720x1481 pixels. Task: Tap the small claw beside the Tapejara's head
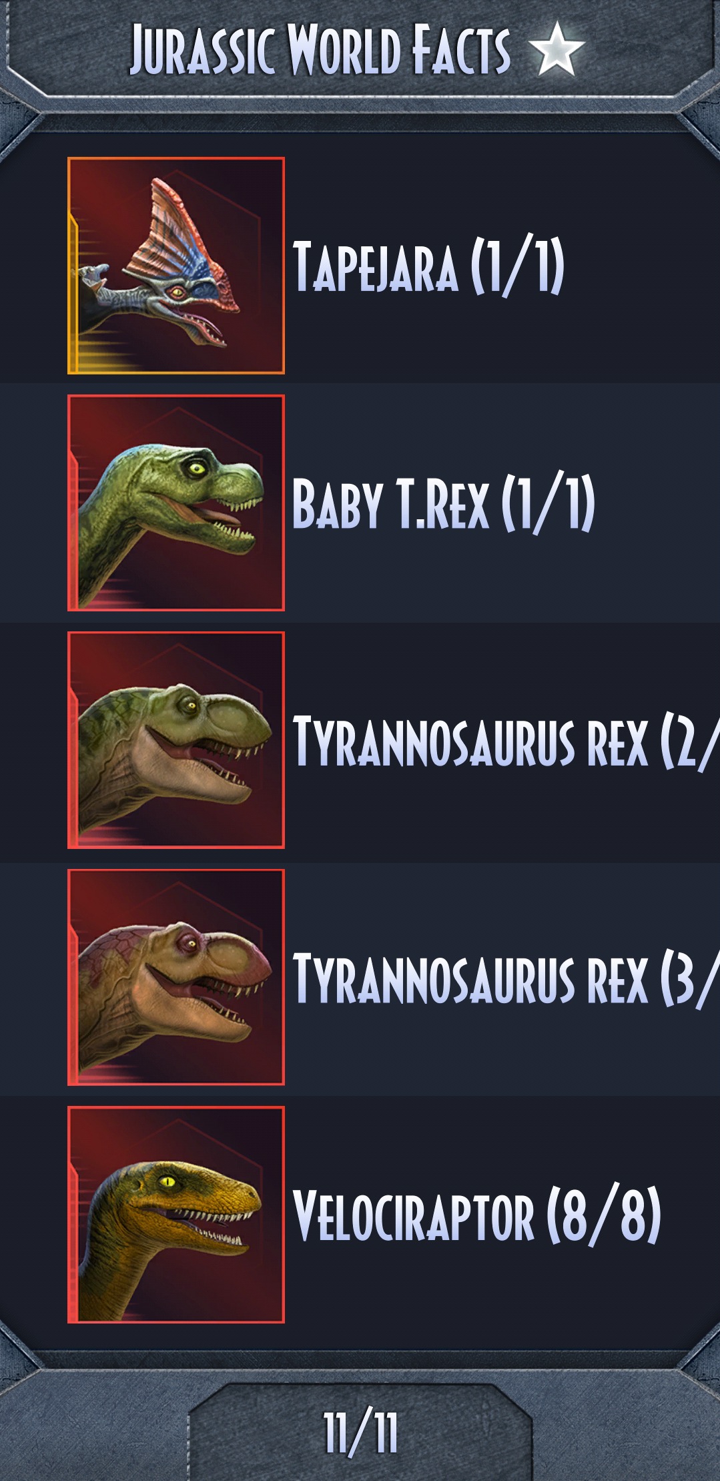coord(93,276)
